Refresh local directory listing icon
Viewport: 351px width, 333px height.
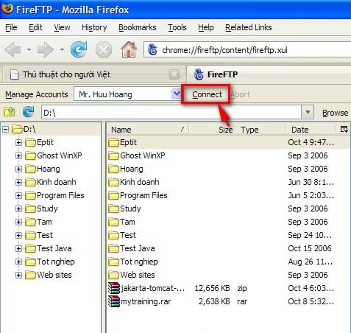coord(28,112)
